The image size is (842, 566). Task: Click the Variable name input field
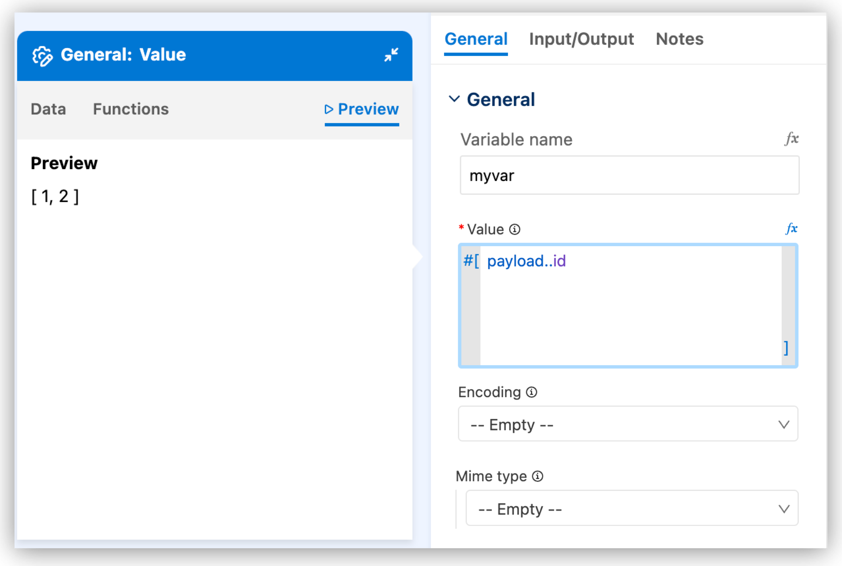[628, 176]
